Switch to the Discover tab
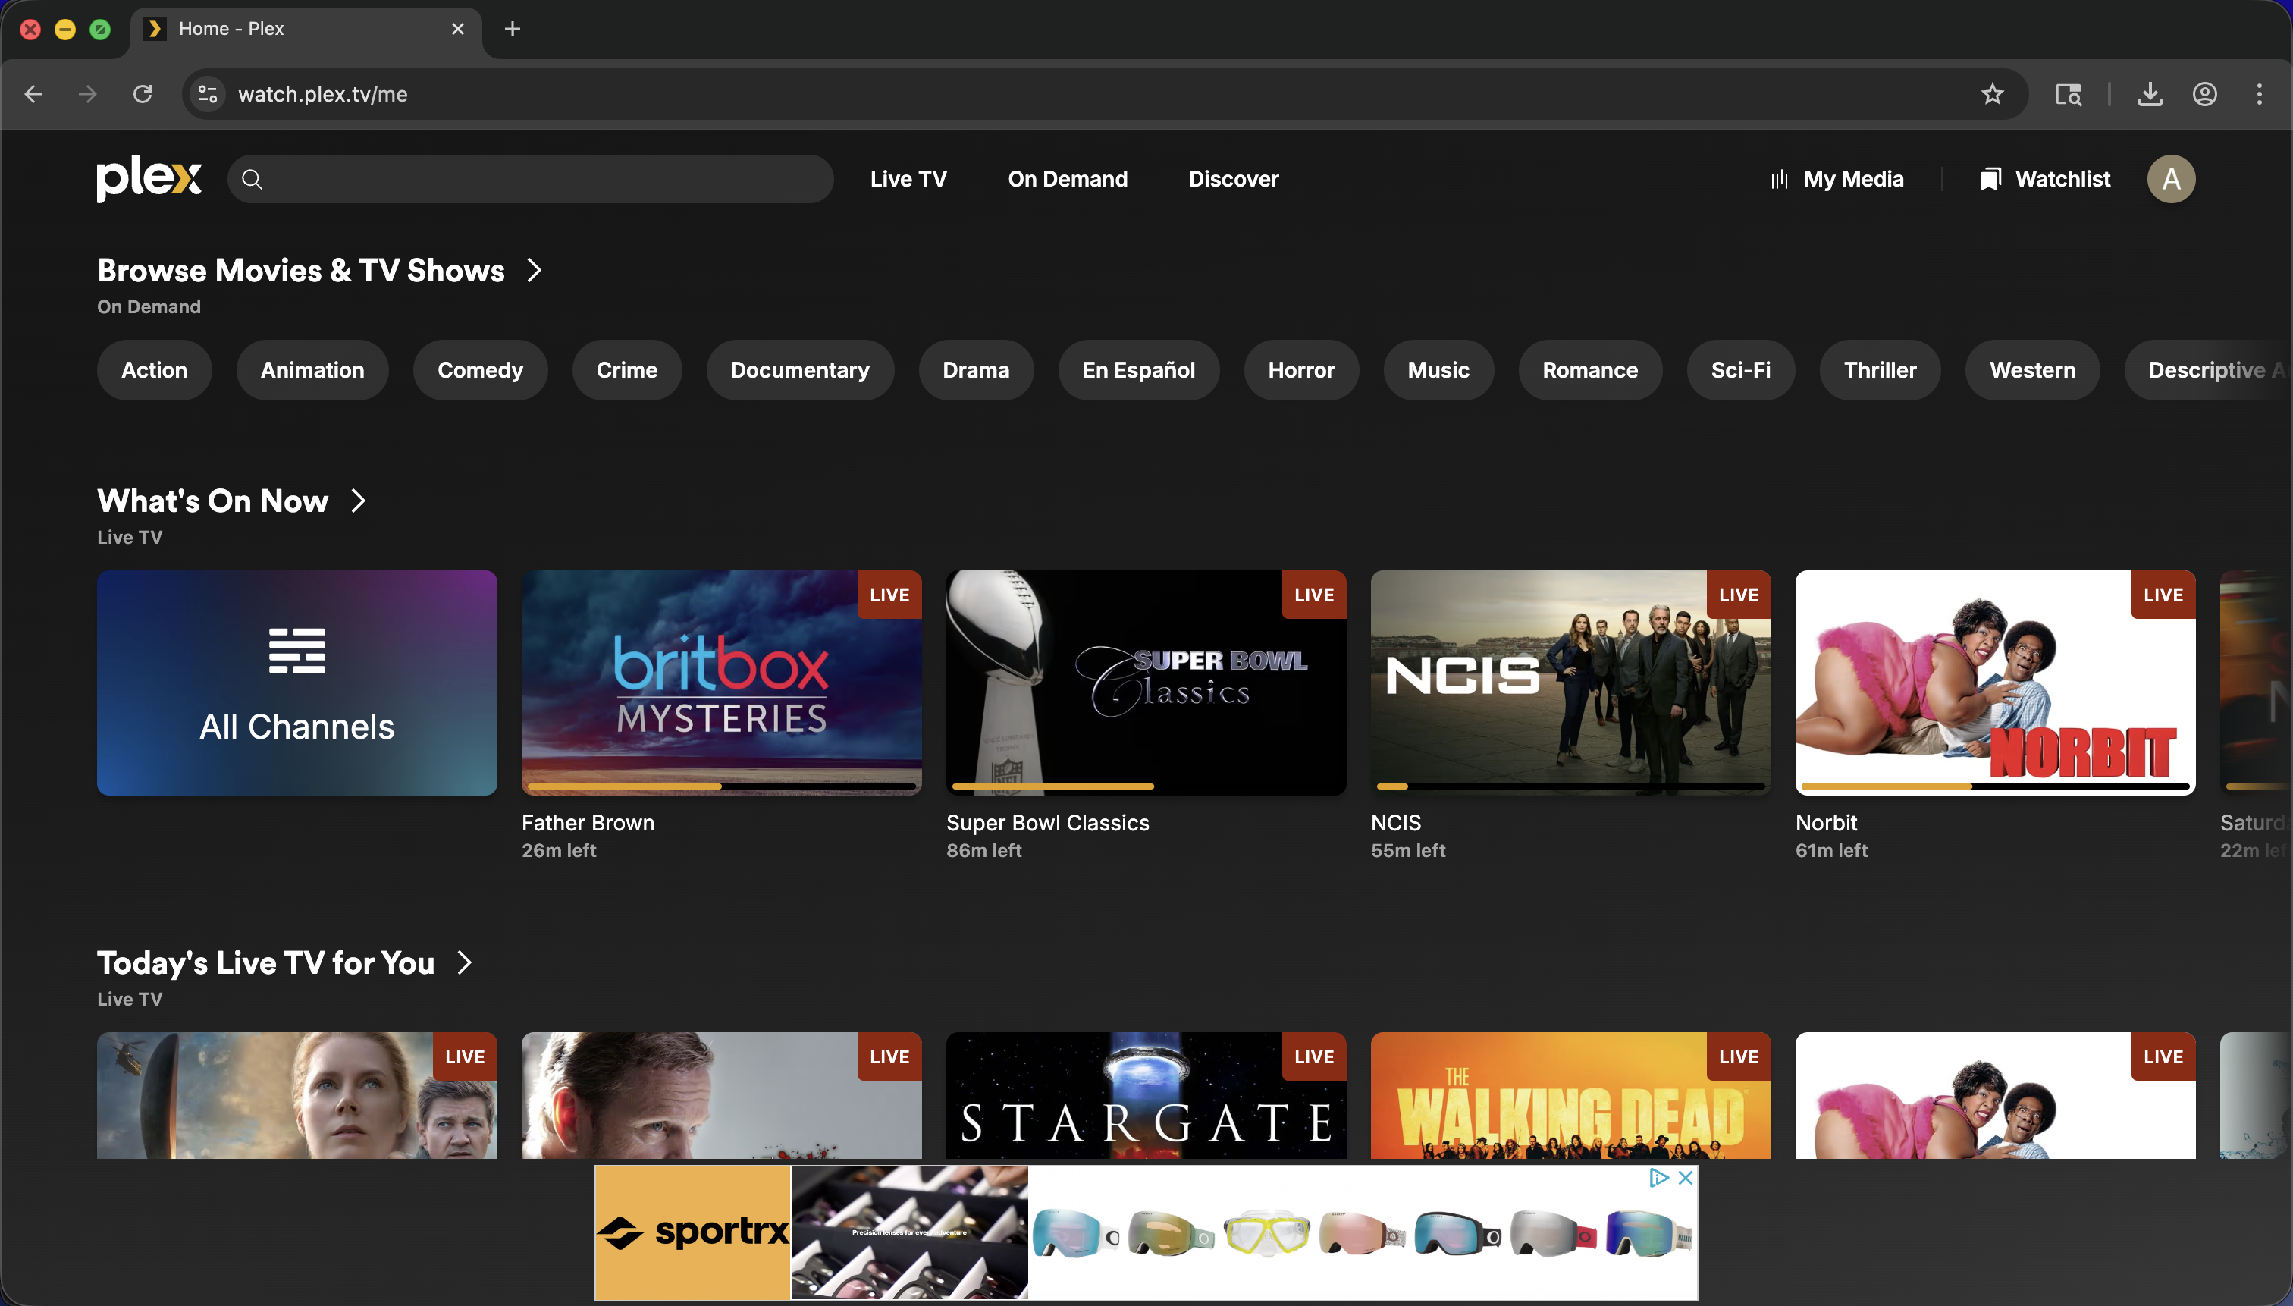Image resolution: width=2293 pixels, height=1306 pixels. 1232,178
